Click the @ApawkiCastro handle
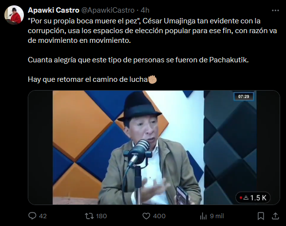Viewport: 286px width, 226px height. 108,10
